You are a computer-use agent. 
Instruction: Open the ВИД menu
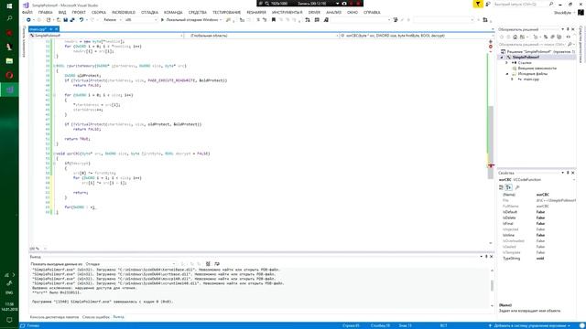[62, 12]
